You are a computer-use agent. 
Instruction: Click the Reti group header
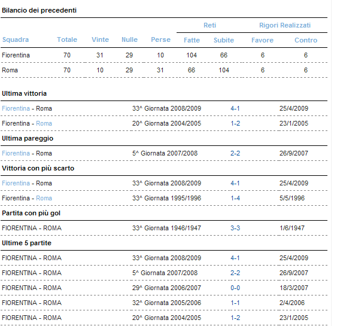[210, 25]
